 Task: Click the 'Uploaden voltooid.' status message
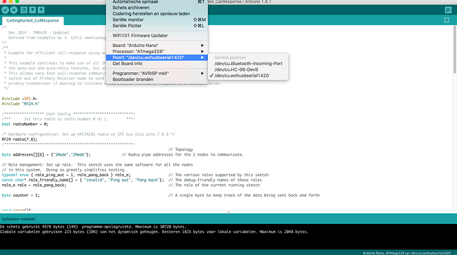coord(19,219)
